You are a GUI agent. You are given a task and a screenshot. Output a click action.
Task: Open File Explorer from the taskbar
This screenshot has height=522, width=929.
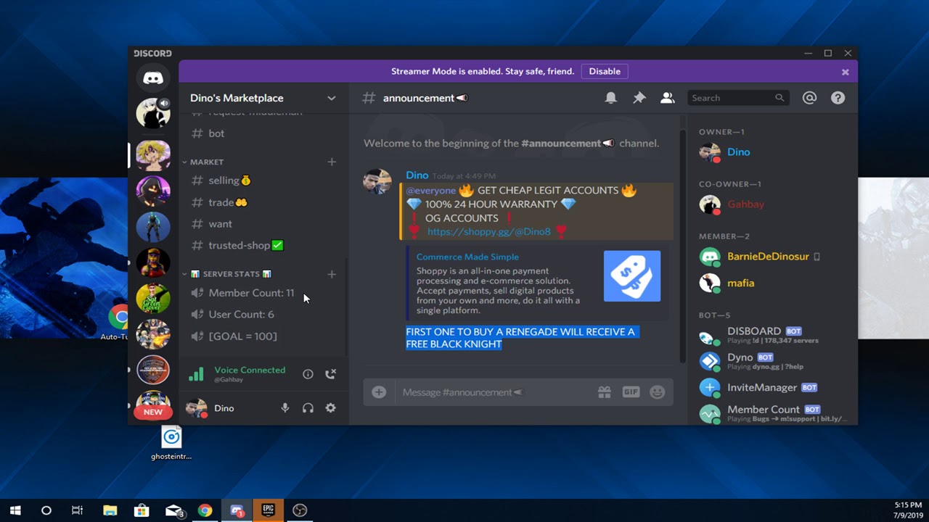tap(110, 510)
